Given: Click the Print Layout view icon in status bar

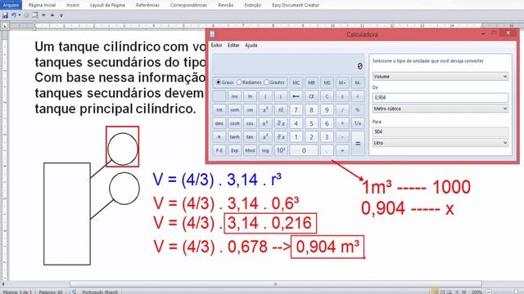Looking at the screenshot, I should pyautogui.click(x=435, y=292).
